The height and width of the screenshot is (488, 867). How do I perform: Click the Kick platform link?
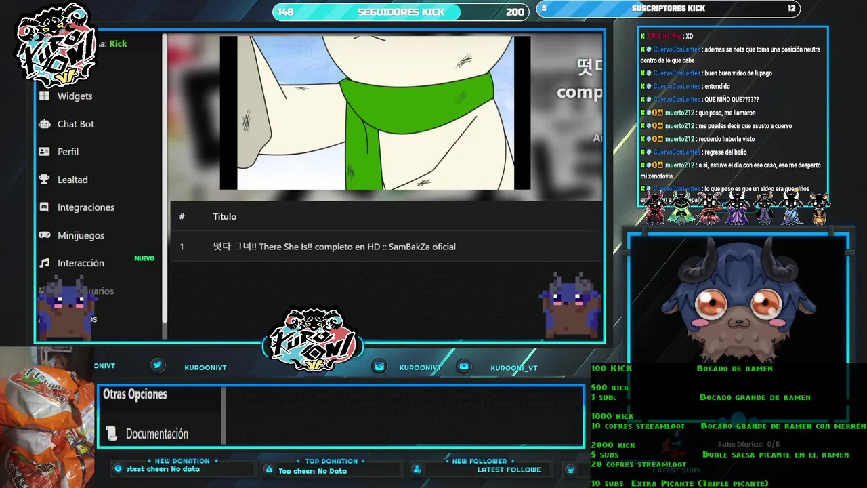(x=118, y=43)
